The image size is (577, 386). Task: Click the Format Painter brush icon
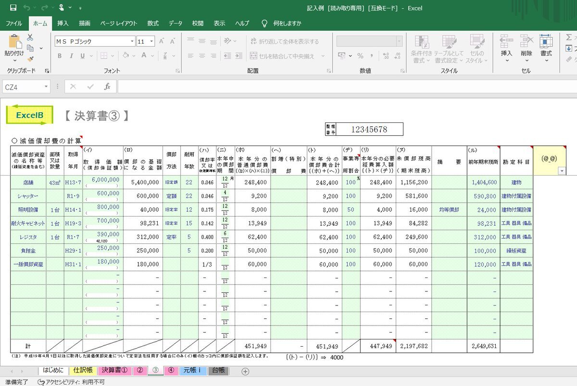click(30, 59)
